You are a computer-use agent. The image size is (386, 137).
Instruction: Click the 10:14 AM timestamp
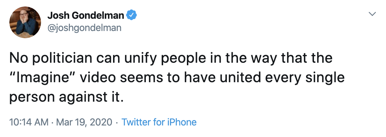click(29, 122)
